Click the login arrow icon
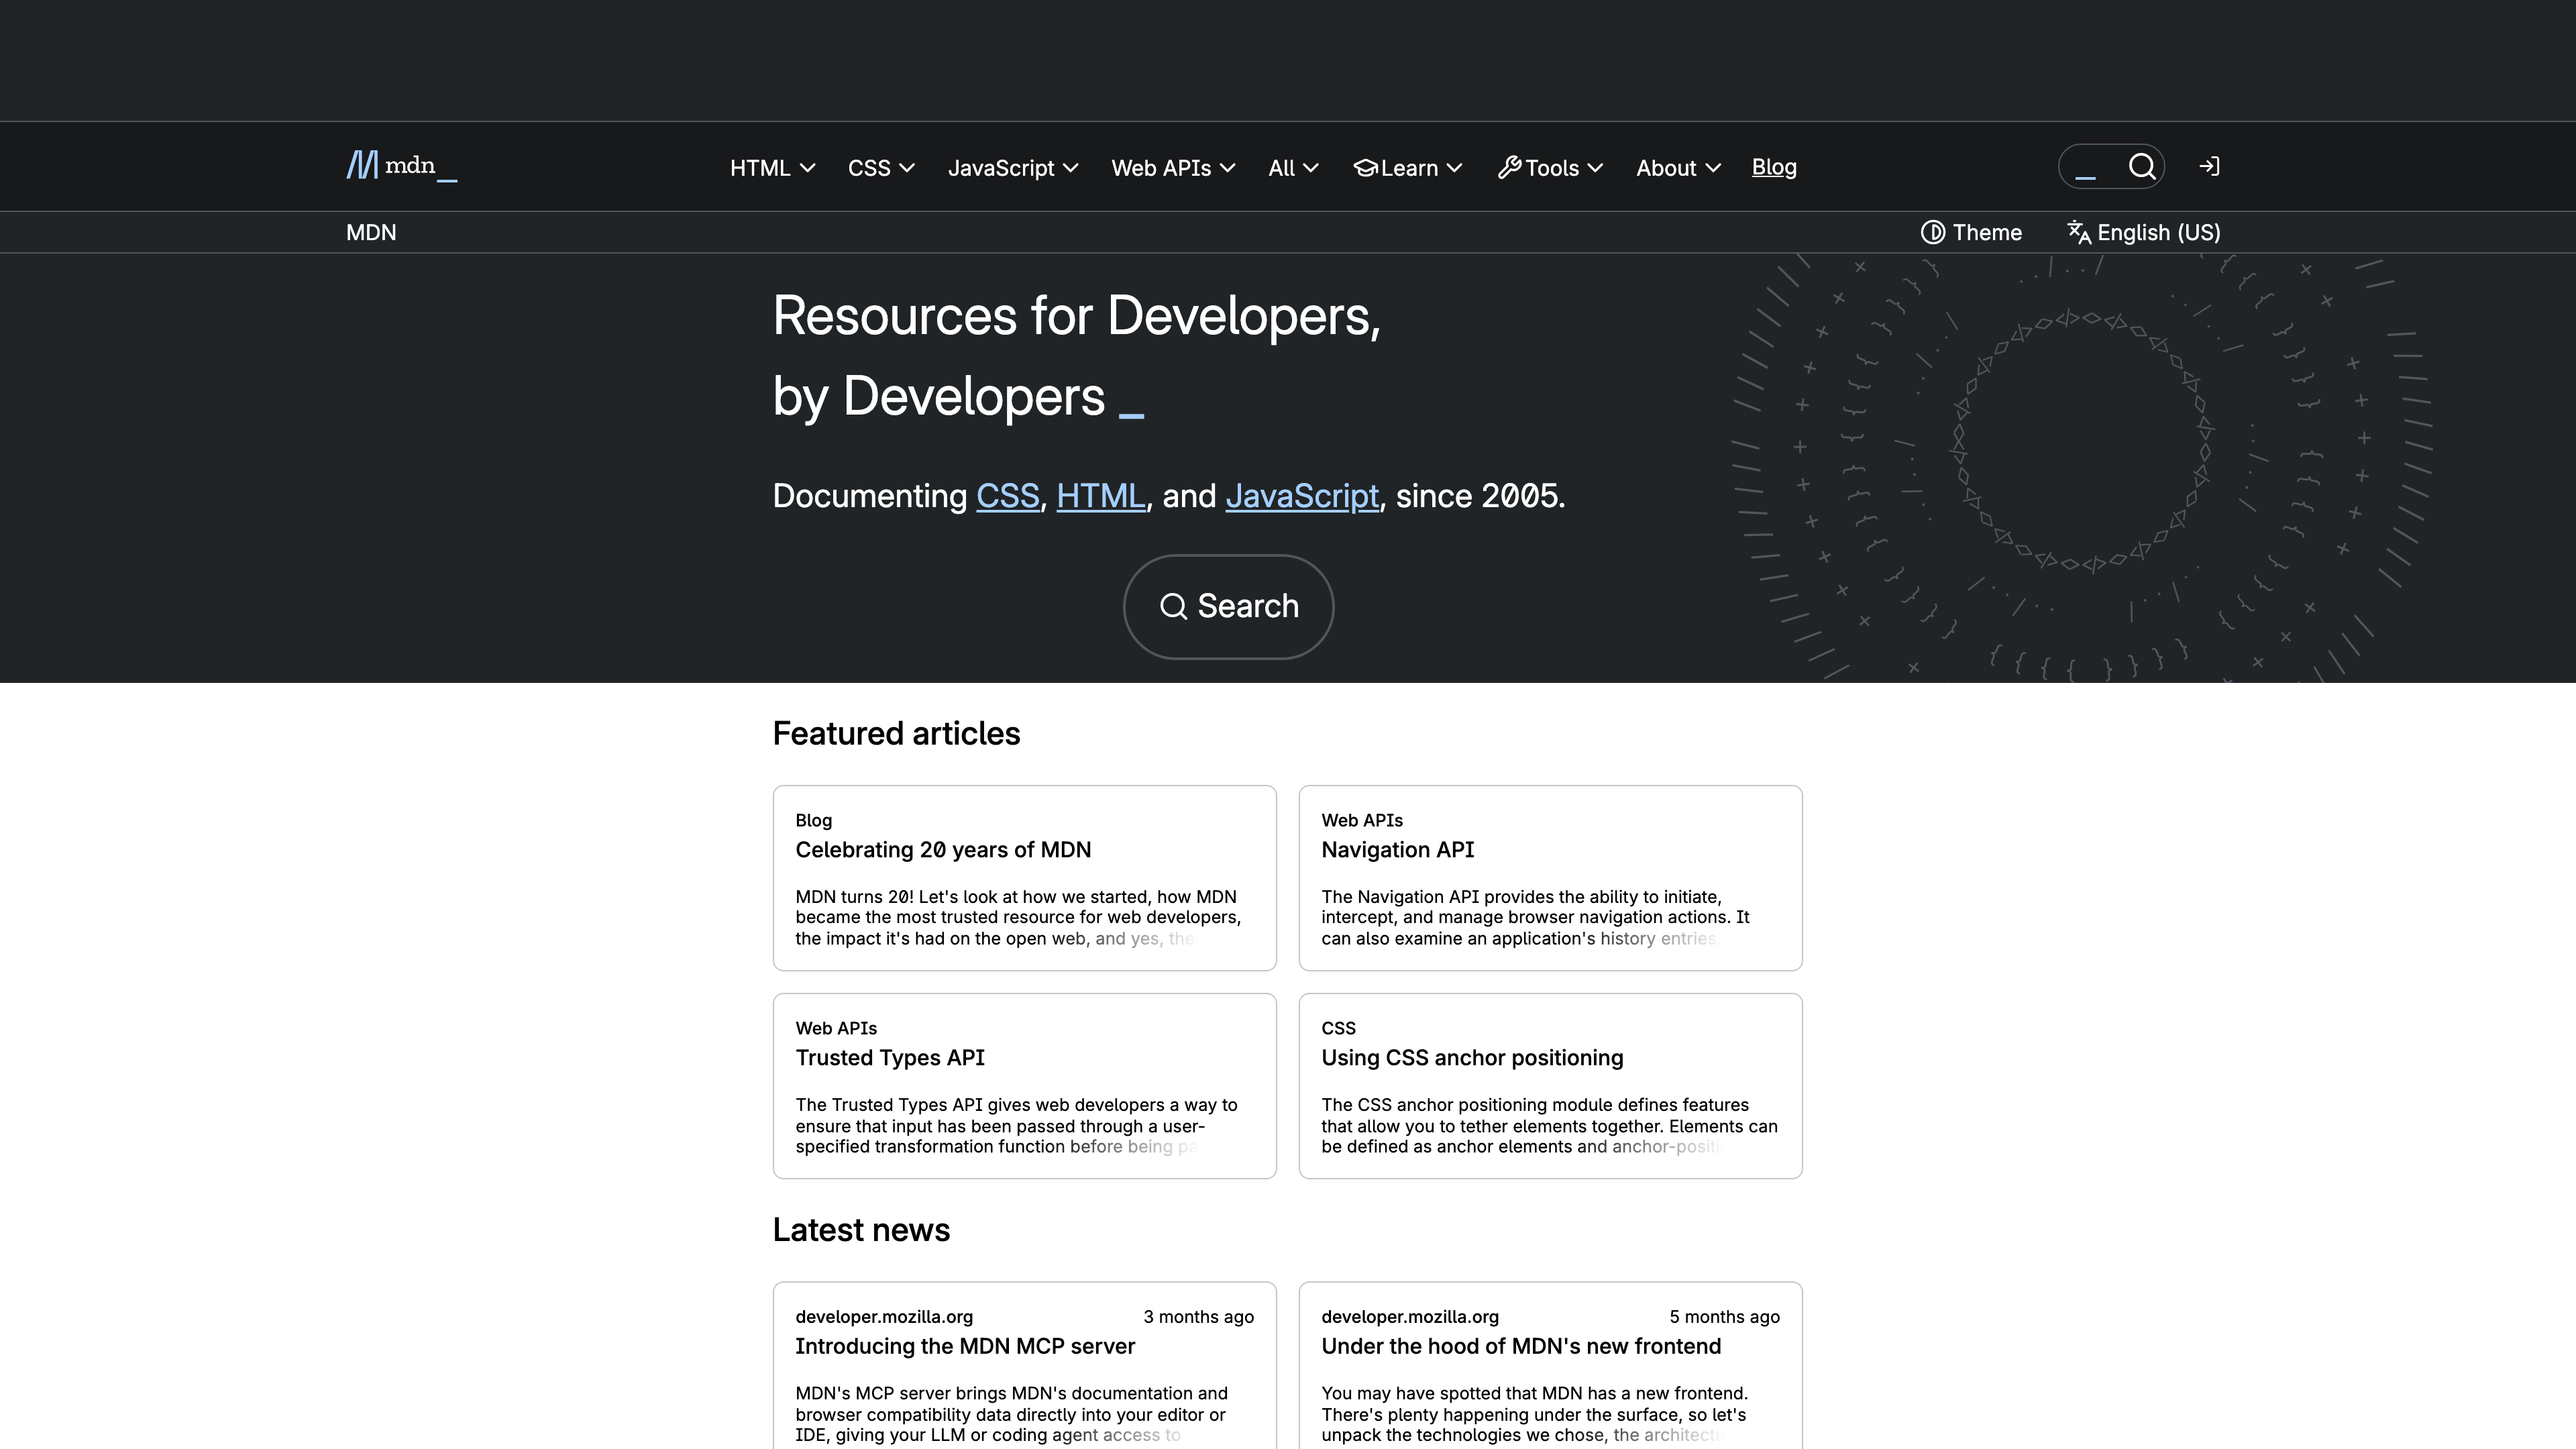 tap(2209, 166)
